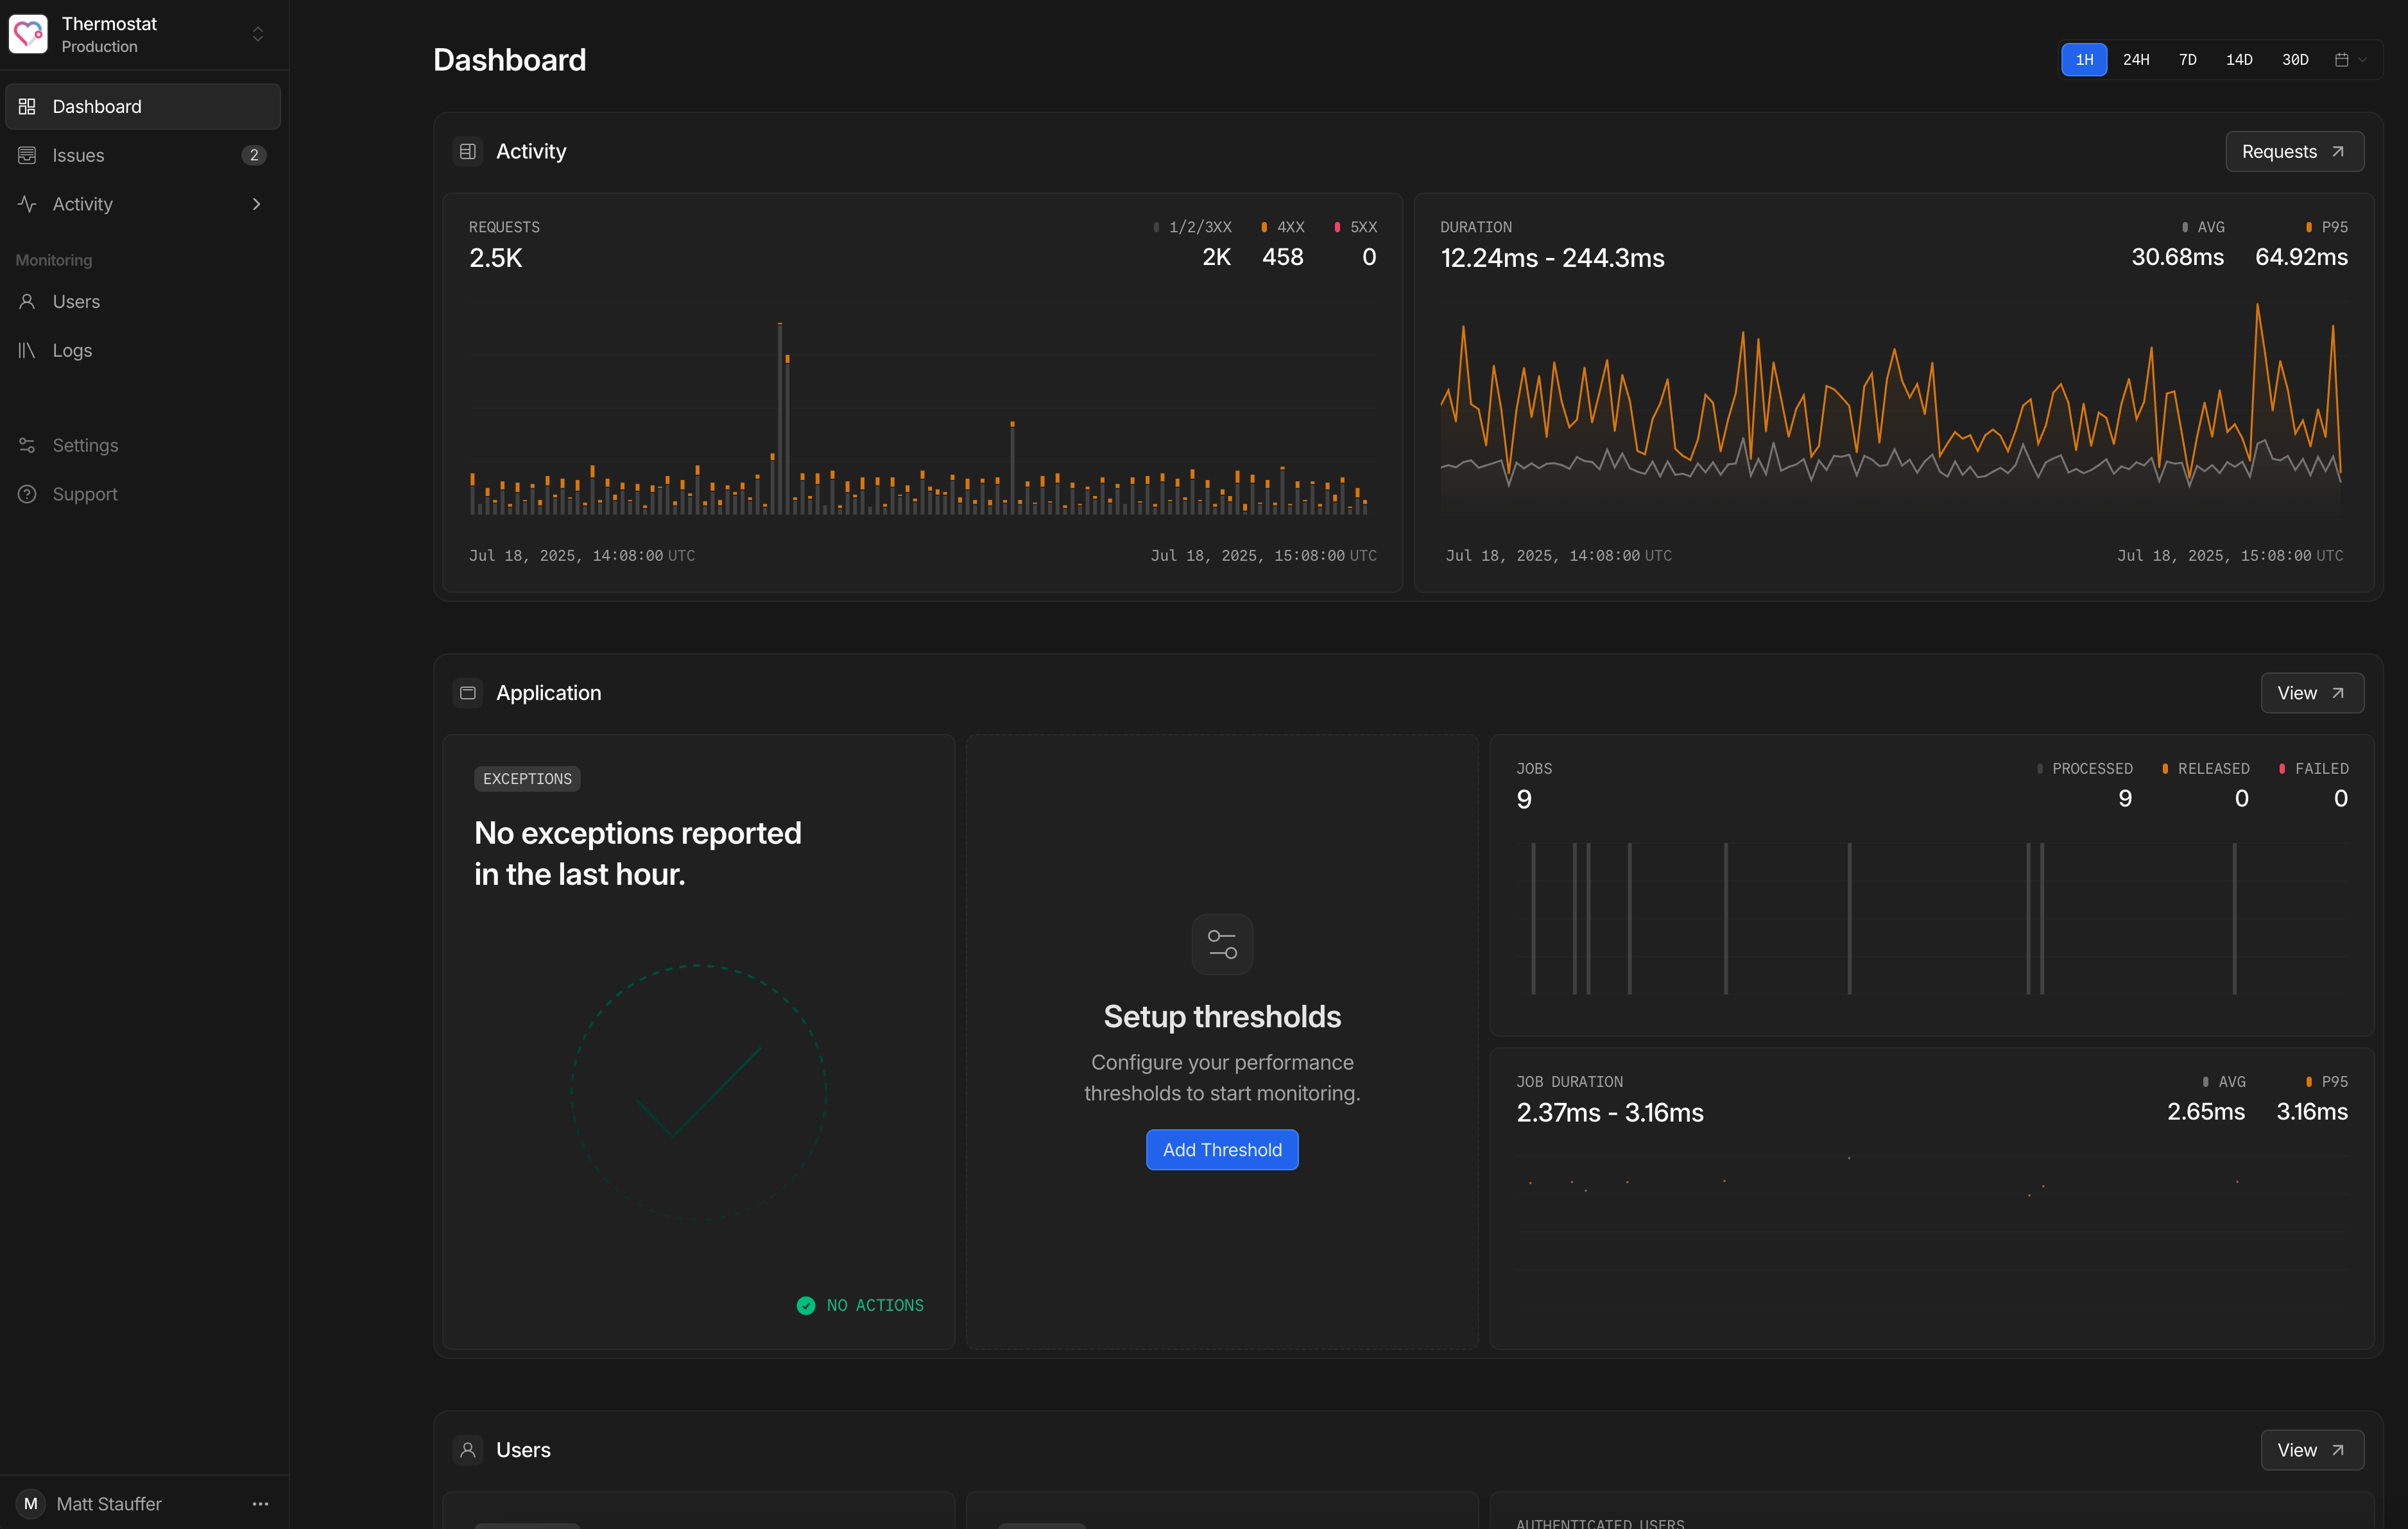Open Logs from the sidebar icon
The height and width of the screenshot is (1529, 2408).
[27, 350]
